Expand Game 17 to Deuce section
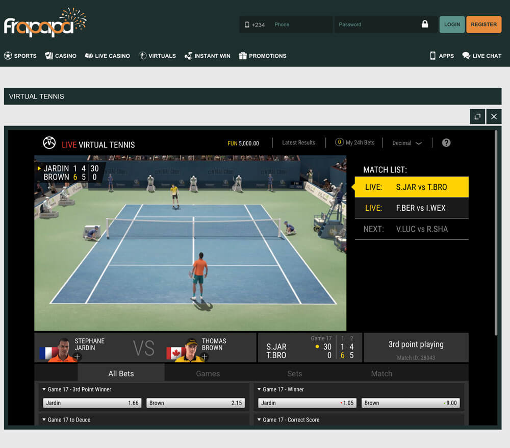The height and width of the screenshot is (448, 510). 44,420
